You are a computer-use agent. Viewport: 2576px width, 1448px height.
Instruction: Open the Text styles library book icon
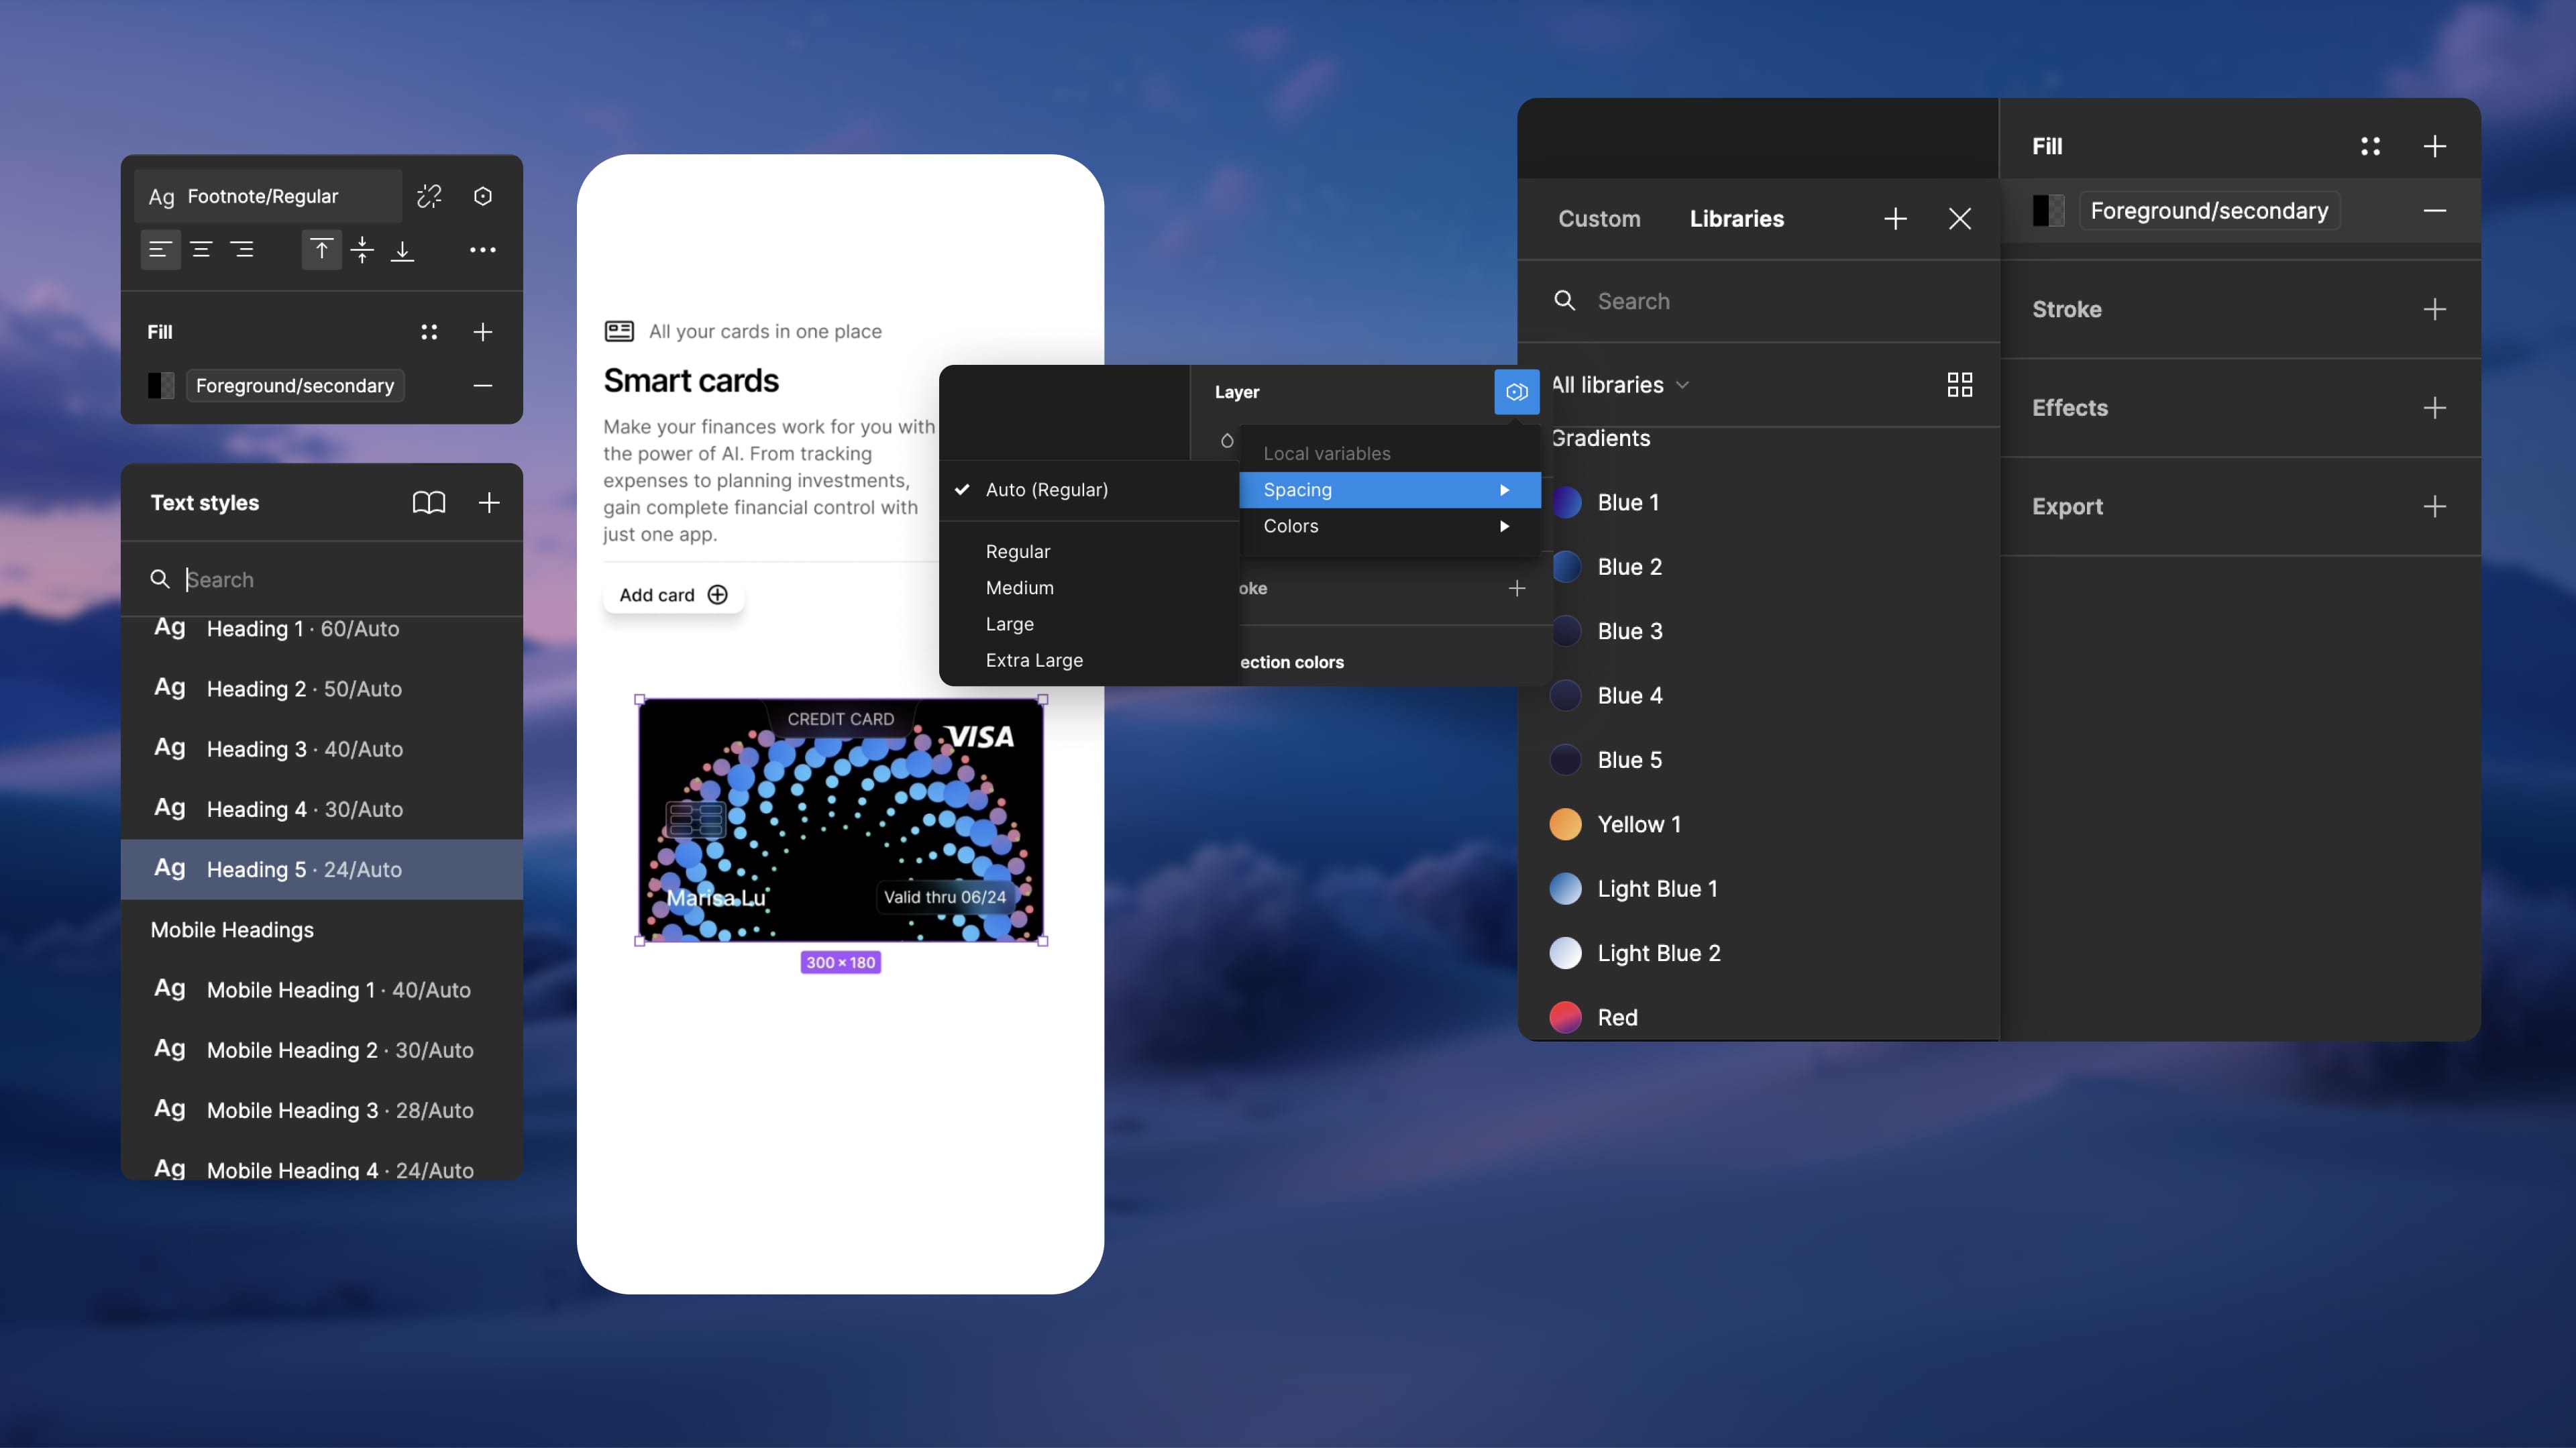point(429,503)
